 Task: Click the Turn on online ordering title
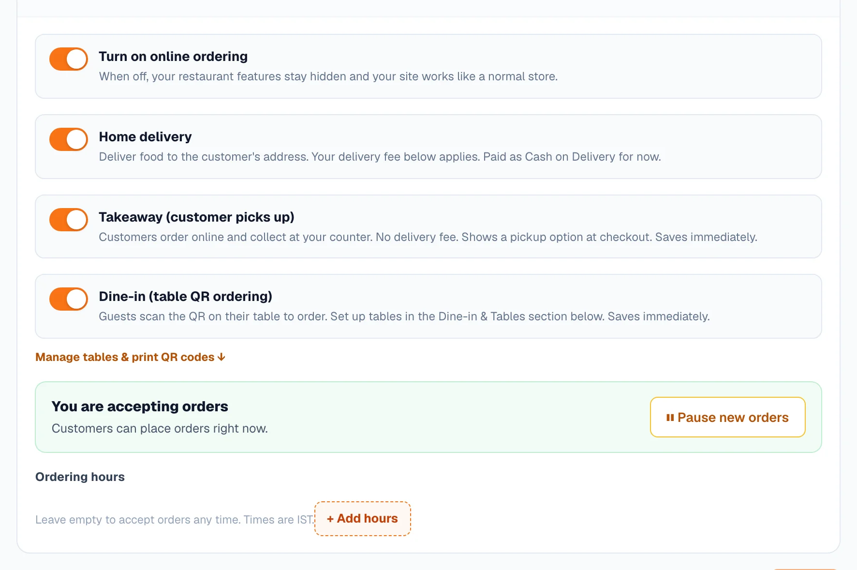click(x=173, y=57)
